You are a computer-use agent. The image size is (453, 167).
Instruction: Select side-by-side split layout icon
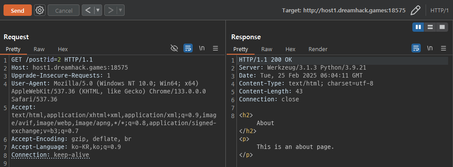click(418, 27)
